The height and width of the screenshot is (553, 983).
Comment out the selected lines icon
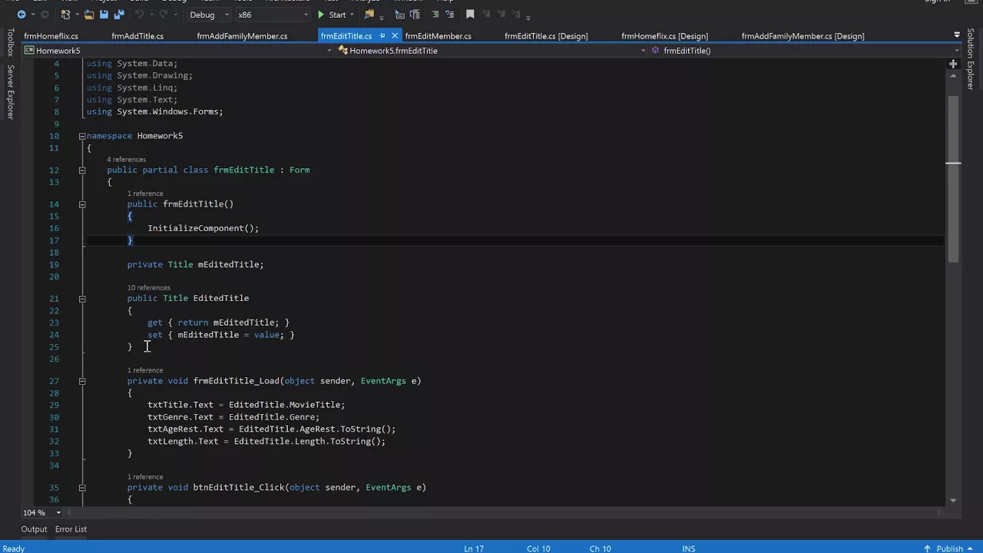point(435,15)
